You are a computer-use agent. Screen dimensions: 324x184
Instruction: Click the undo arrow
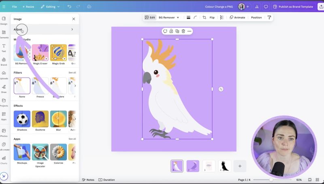click(69, 6)
